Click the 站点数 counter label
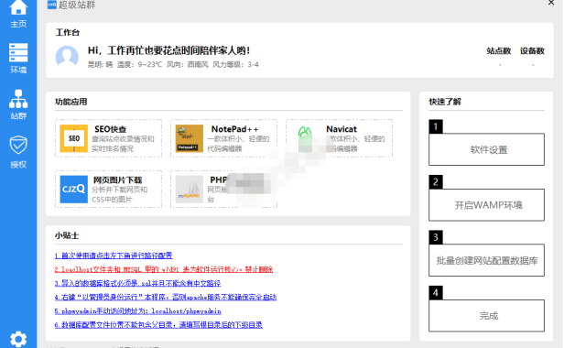The image size is (564, 348). tap(498, 50)
